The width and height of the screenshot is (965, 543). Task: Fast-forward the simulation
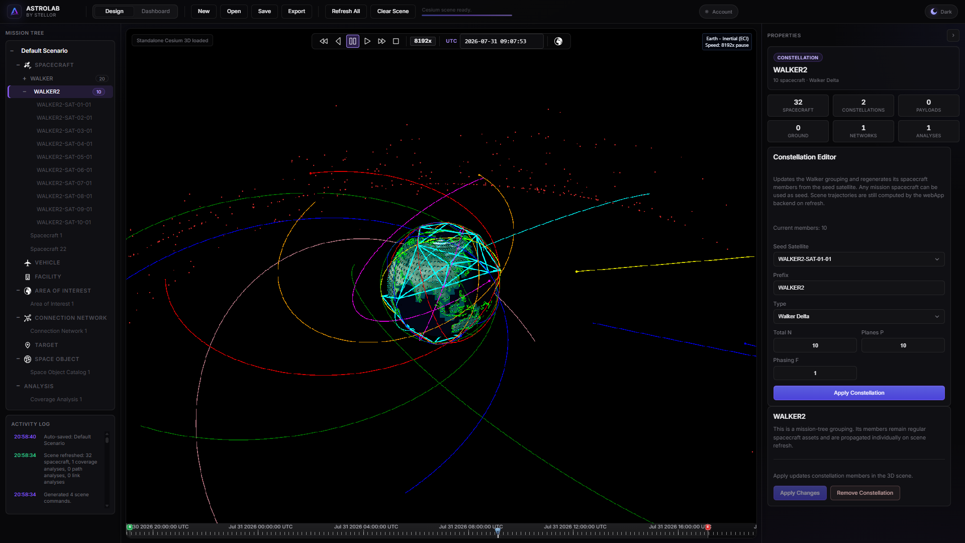point(382,41)
